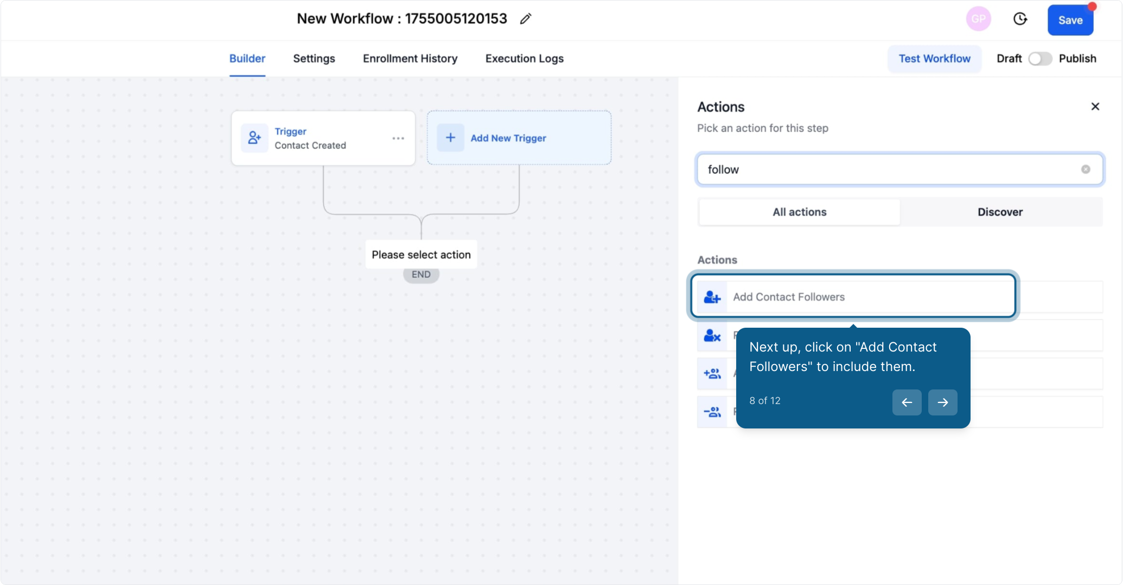Click the add-group people-plus icon
Screen dimensions: 1123x585
click(712, 374)
